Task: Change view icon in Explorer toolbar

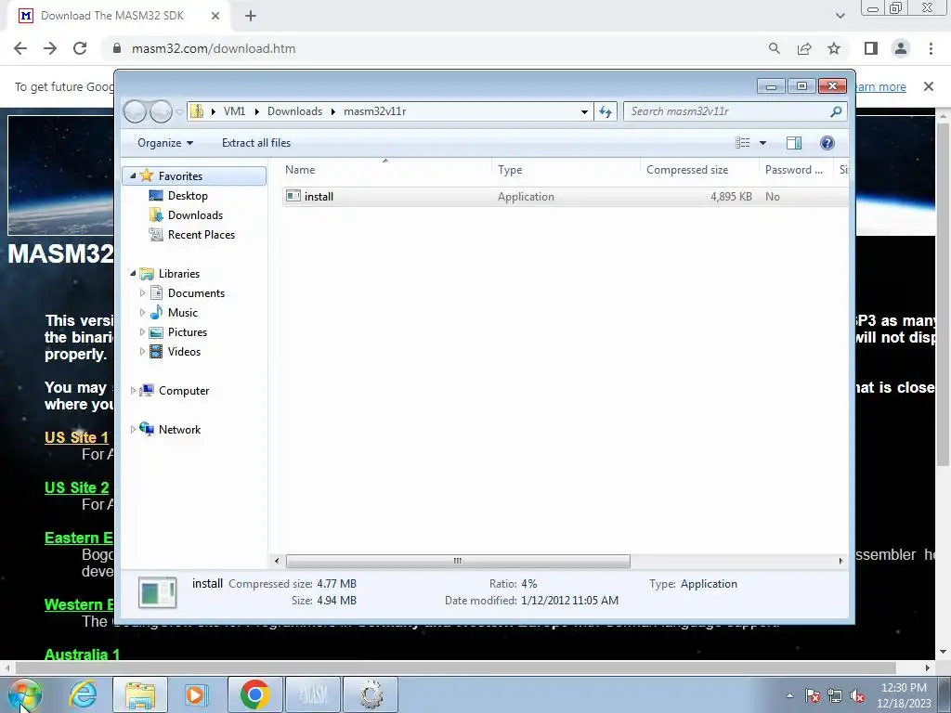Action: (x=742, y=143)
